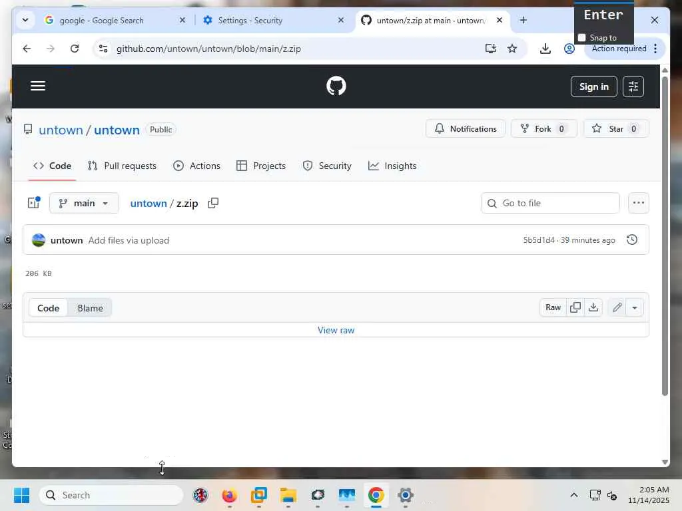Expand the file tree side panel icon
682x511 pixels.
click(x=34, y=203)
